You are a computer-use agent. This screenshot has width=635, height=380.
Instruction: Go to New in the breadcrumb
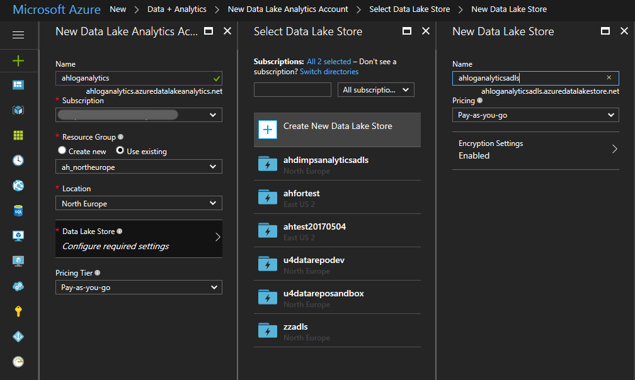(x=118, y=9)
